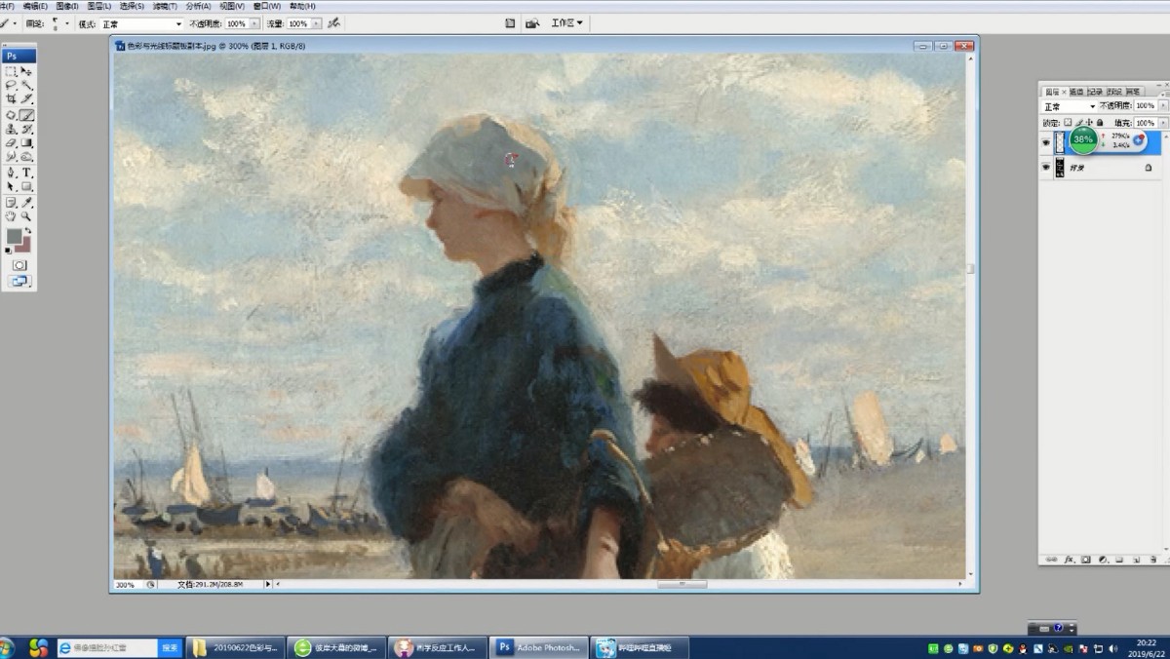This screenshot has height=659, width=1170.
Task: Select the Brush tool in toolbox
Action: tap(26, 115)
